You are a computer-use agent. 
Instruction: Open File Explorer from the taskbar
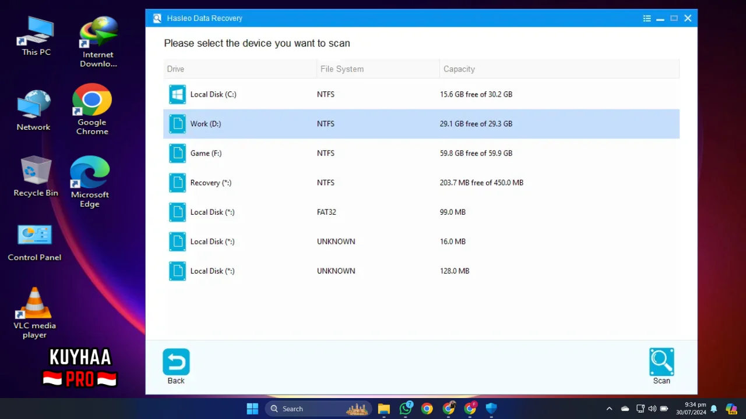click(x=383, y=409)
